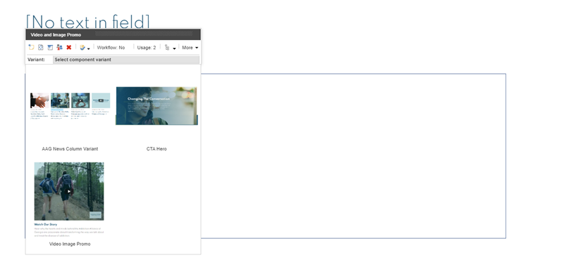
Task: Click the Usage: 2 toolbar item
Action: pyautogui.click(x=147, y=47)
